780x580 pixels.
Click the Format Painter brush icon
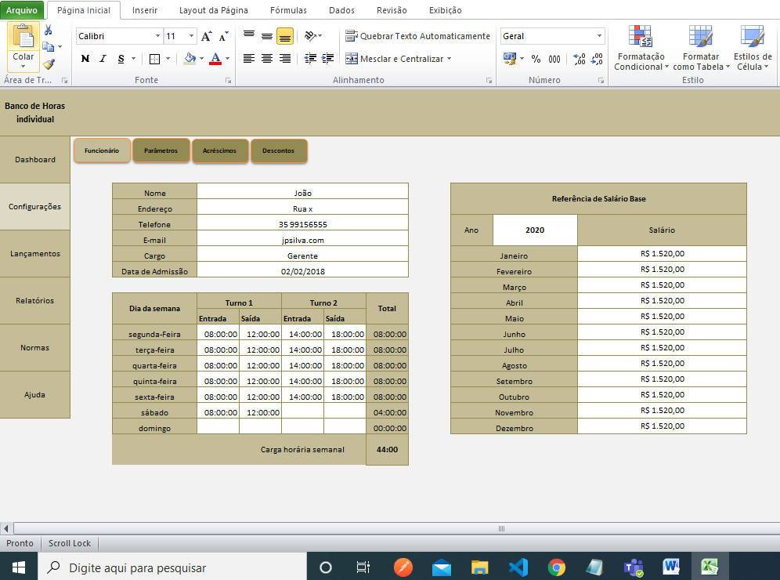point(49,63)
